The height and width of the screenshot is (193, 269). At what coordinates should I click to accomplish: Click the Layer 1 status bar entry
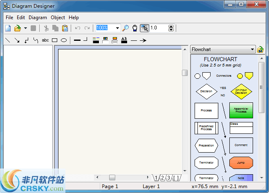pyautogui.click(x=151, y=186)
